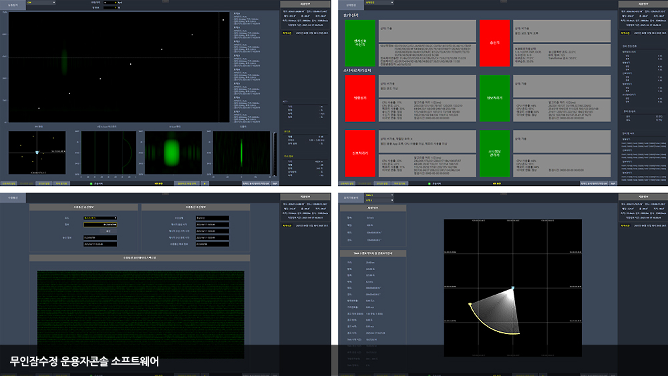Click the first yellow-labelled button in the status check panel's bottom bar
The width and height of the screenshot is (668, 376).
pos(347,183)
